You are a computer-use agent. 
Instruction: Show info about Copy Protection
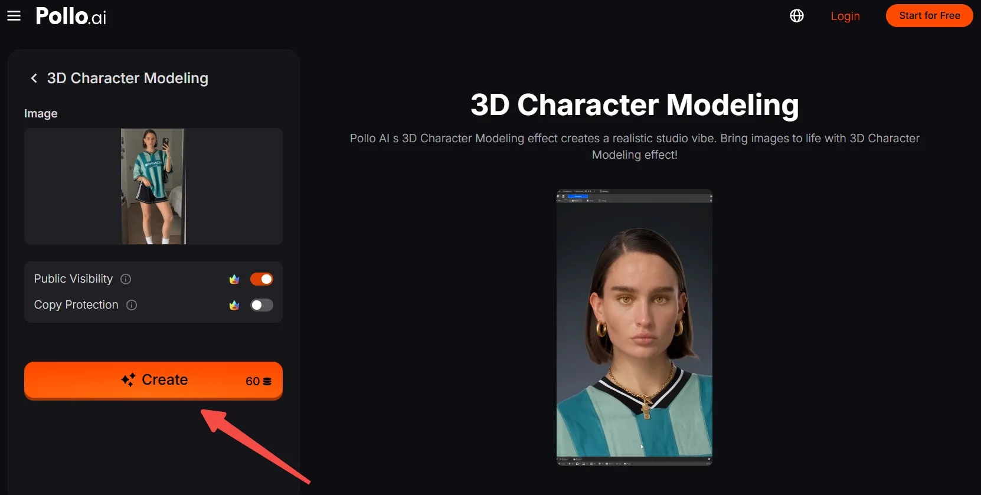(132, 305)
